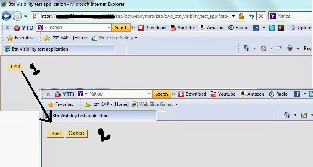Click the security padlock icon
The width and height of the screenshot is (313, 167).
pyautogui.click(x=241, y=16)
